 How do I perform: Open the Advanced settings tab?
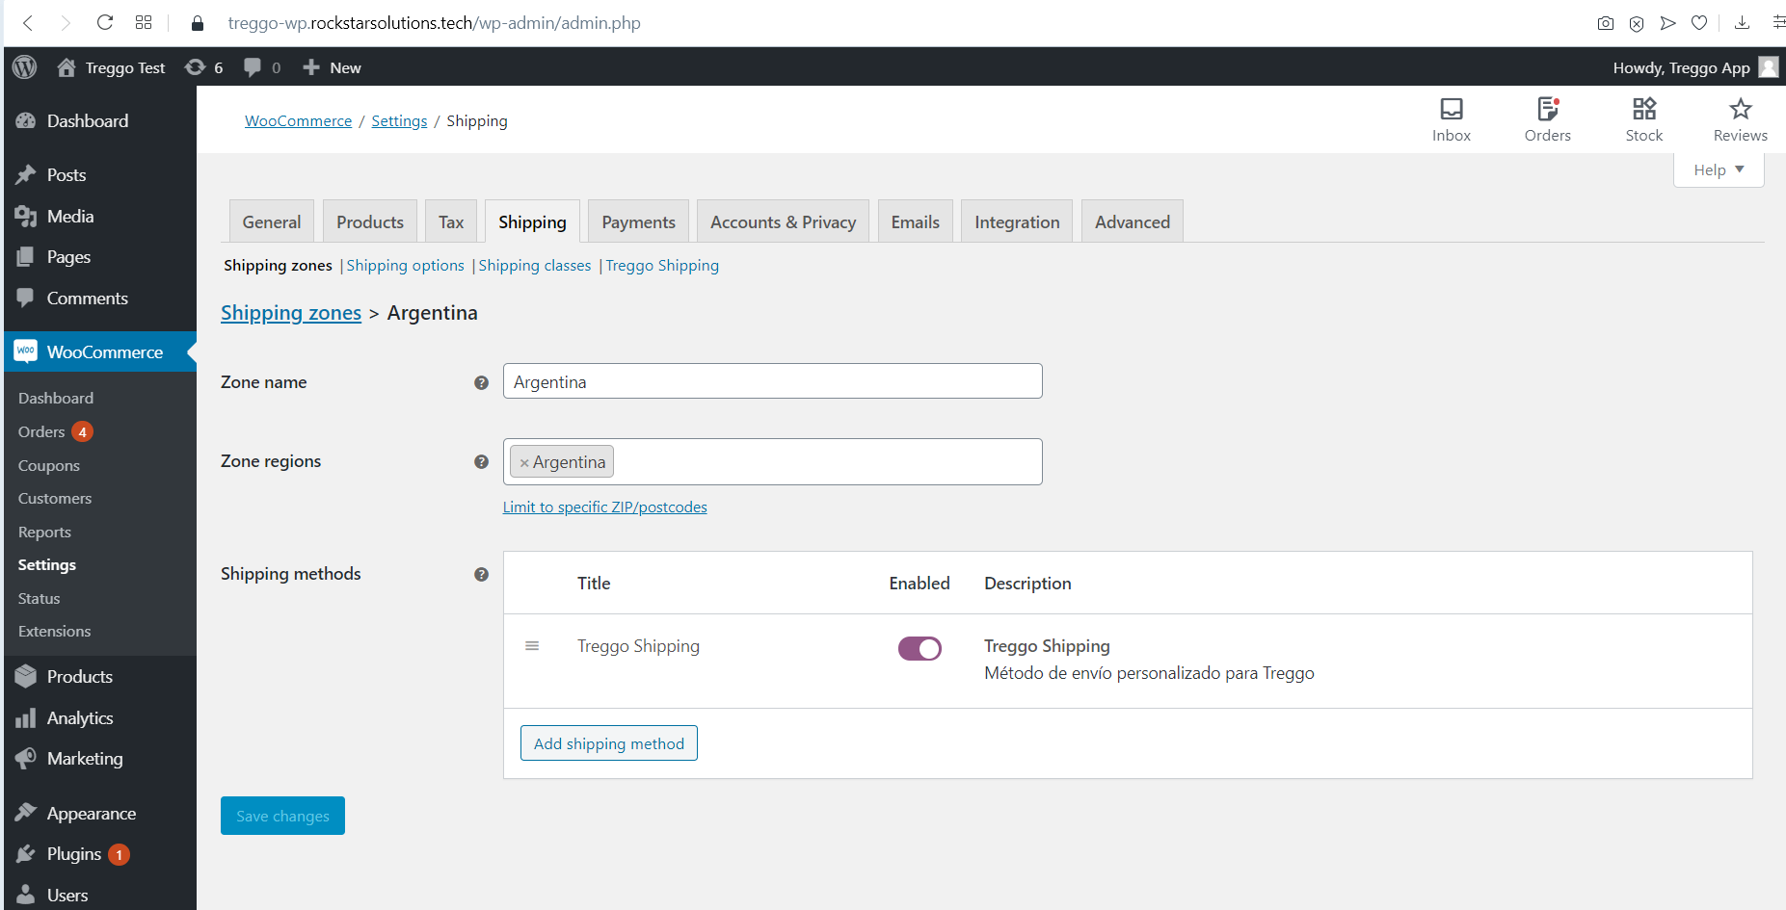1133,221
